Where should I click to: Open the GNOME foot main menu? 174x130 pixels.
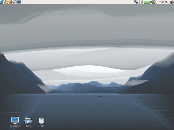[x=2, y=2]
